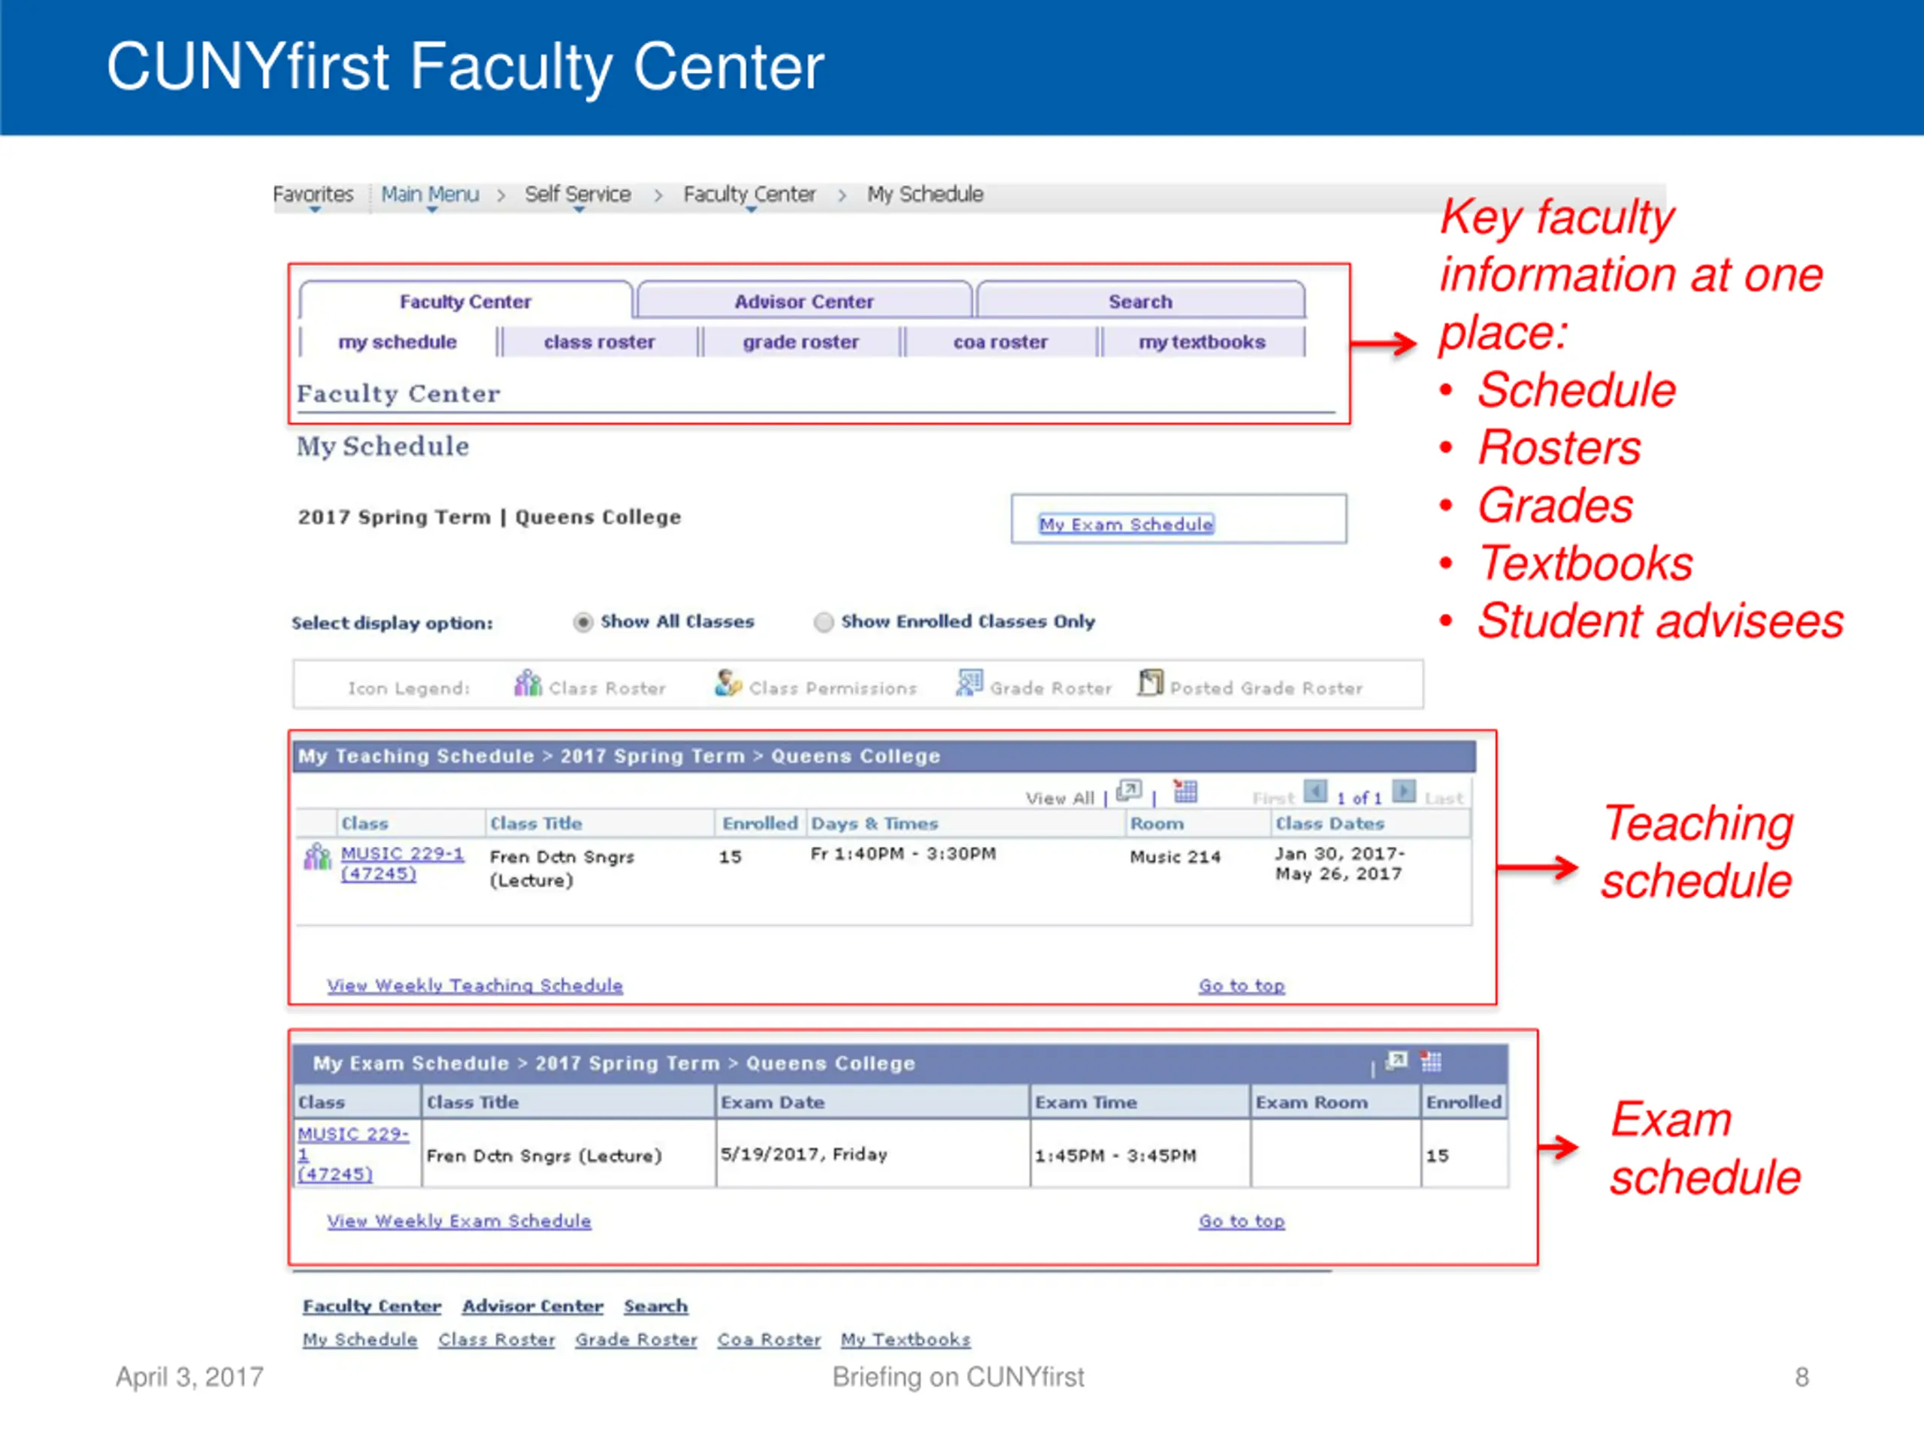1924x1443 pixels.
Task: Click next row arrow in teaching schedule
Action: click(1403, 792)
